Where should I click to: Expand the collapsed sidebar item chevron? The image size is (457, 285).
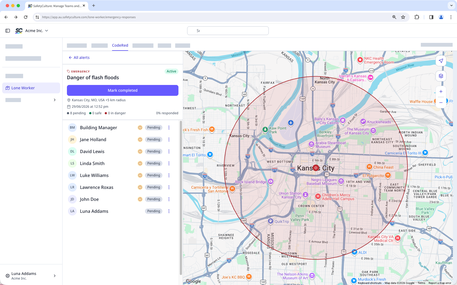(55, 100)
